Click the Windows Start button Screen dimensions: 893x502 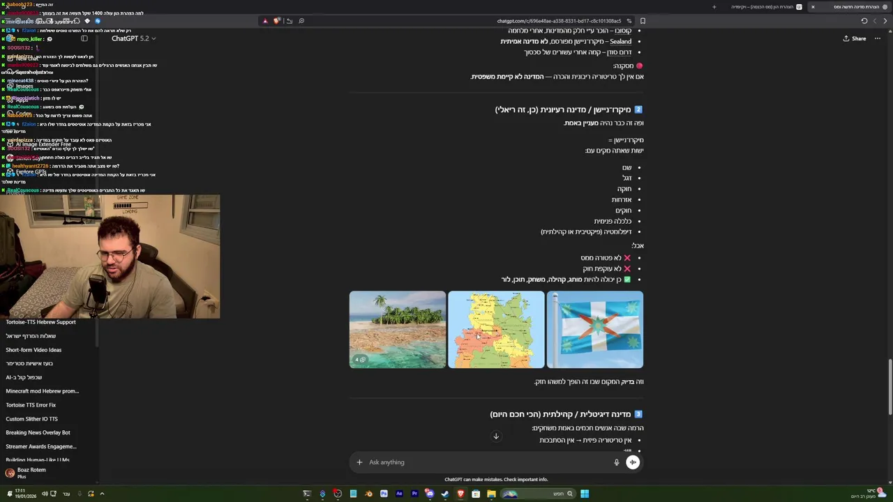(585, 494)
